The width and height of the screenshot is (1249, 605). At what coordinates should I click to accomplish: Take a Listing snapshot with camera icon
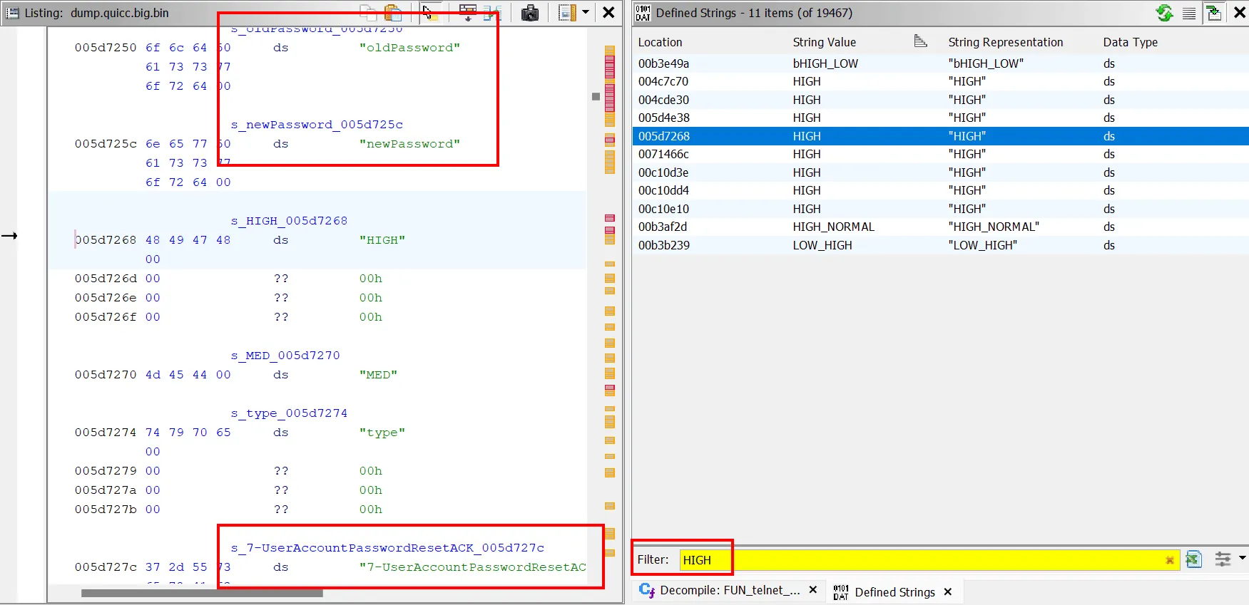point(529,13)
